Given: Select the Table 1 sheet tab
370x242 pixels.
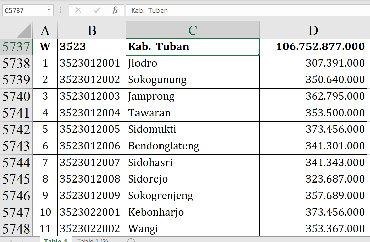Looking at the screenshot, I should pyautogui.click(x=56, y=240).
